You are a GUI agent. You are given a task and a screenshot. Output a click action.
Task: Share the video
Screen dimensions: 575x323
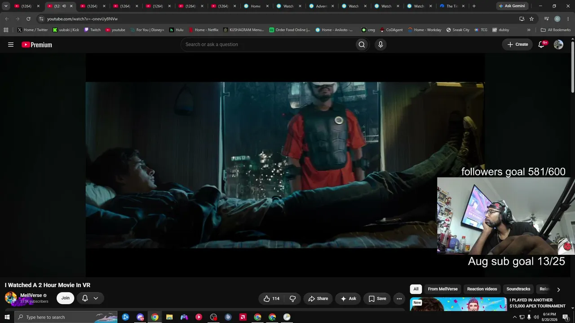click(318, 298)
